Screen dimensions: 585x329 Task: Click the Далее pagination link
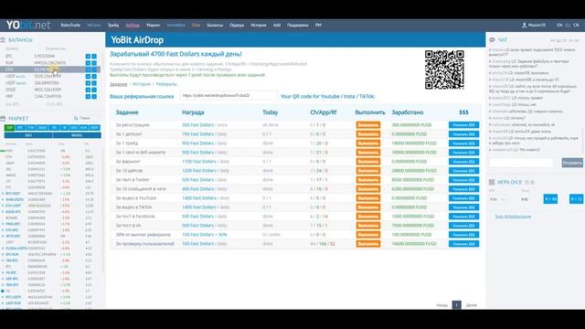(x=472, y=305)
